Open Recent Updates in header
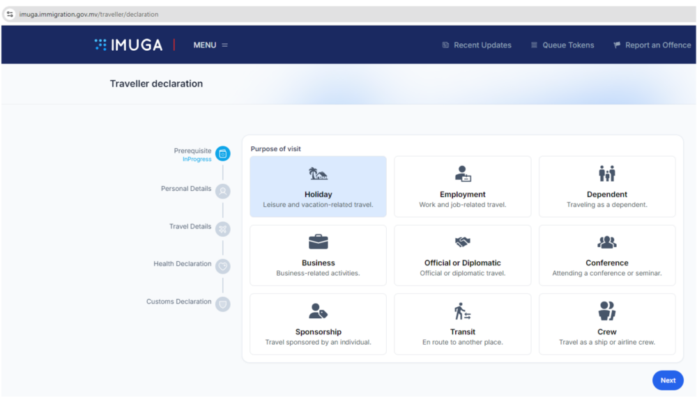 pyautogui.click(x=477, y=45)
